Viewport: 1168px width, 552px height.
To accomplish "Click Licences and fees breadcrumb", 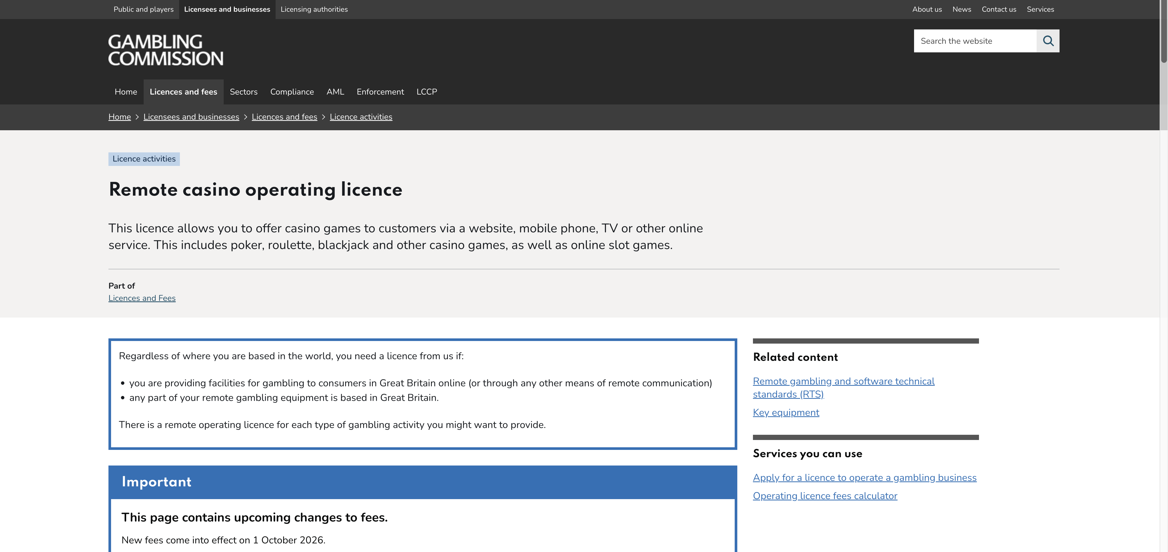I will click(284, 117).
